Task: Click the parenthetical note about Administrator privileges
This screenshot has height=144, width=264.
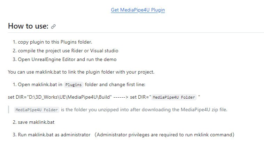Action: (x=165, y=135)
